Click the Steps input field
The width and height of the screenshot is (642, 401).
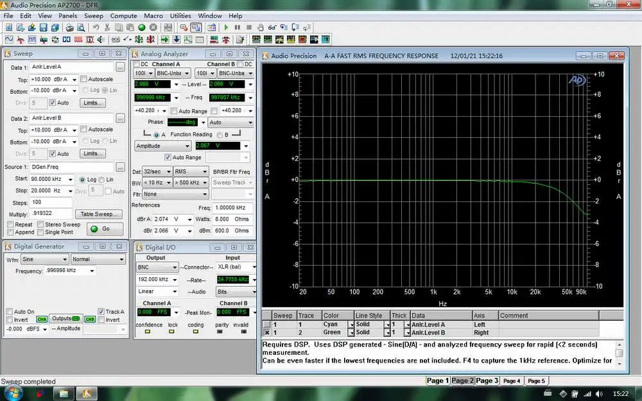click(x=51, y=203)
